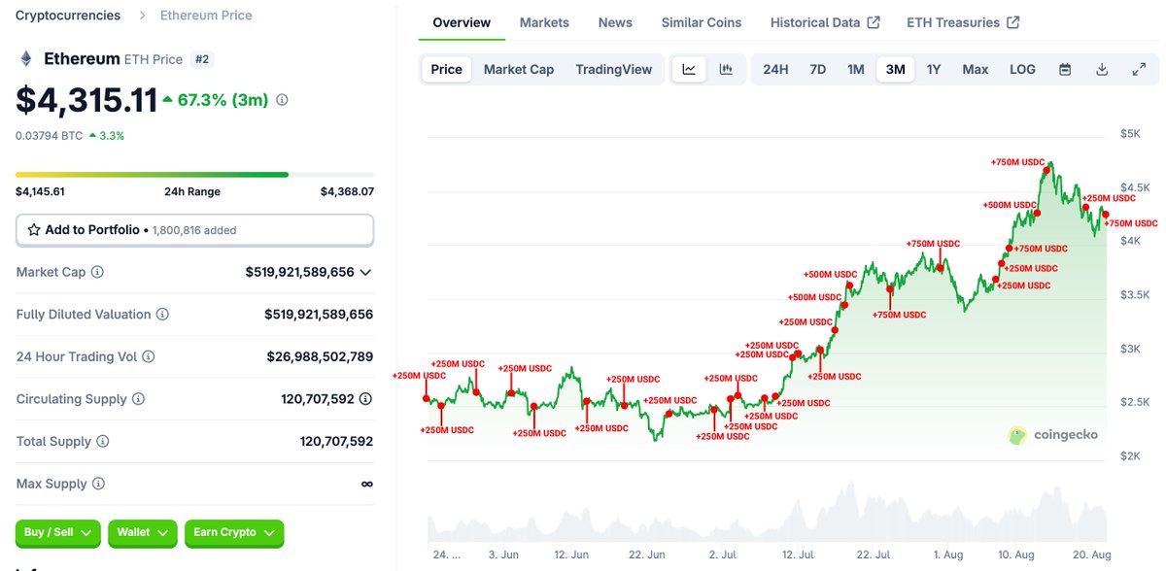This screenshot has height=571, width=1166.
Task: Open the Similar Coins tab
Action: point(702,22)
